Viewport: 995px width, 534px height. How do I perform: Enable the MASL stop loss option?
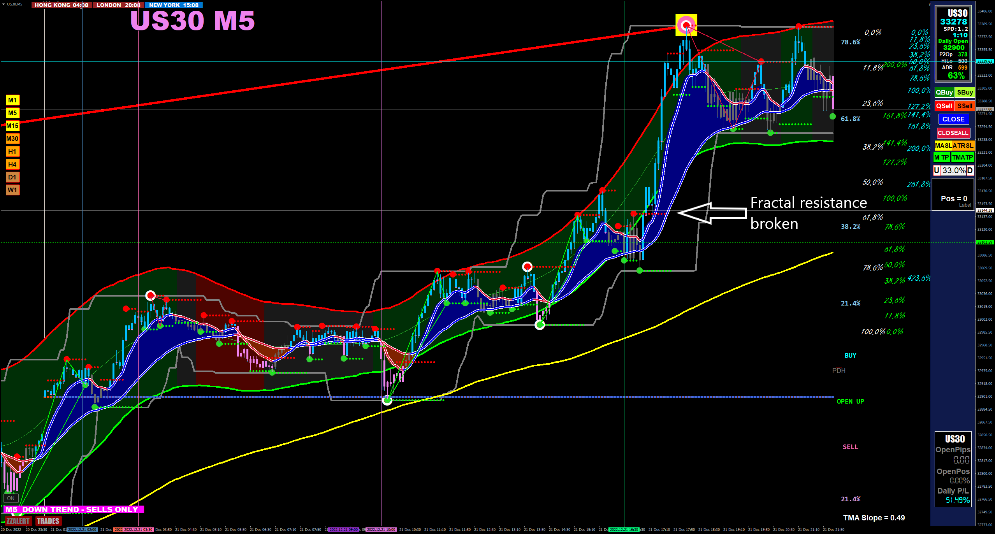(x=943, y=146)
